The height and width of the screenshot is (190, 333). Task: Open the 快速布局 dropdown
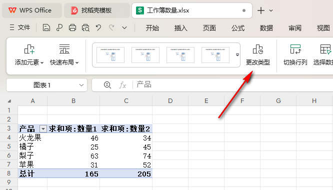64,55
